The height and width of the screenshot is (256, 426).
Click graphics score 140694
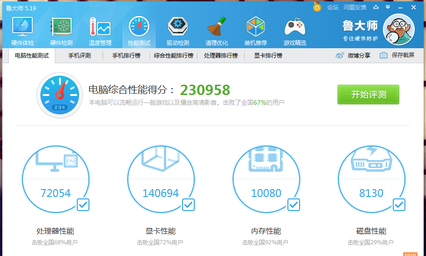tap(161, 193)
